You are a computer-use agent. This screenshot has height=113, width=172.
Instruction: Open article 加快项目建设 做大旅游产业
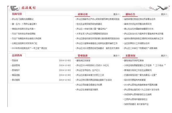pyautogui.click(x=136, y=104)
